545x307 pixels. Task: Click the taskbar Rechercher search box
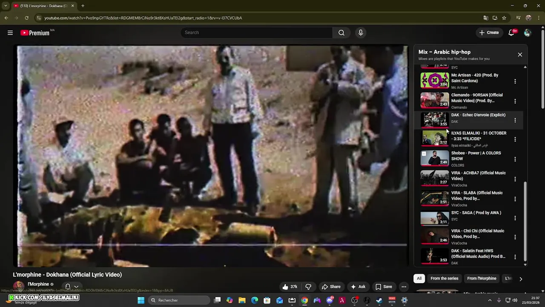click(x=179, y=300)
